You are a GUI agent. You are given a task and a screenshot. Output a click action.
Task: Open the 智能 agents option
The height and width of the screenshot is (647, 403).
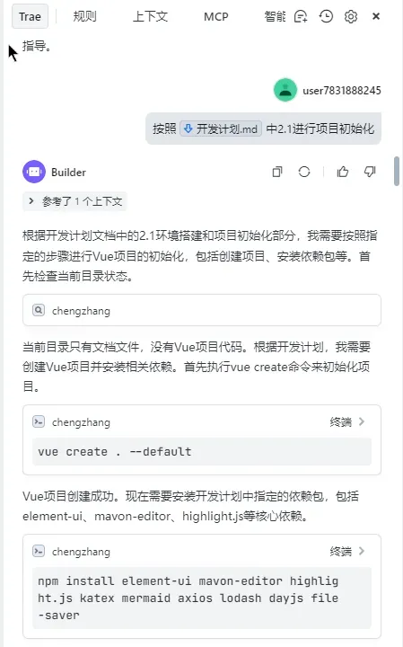point(275,16)
